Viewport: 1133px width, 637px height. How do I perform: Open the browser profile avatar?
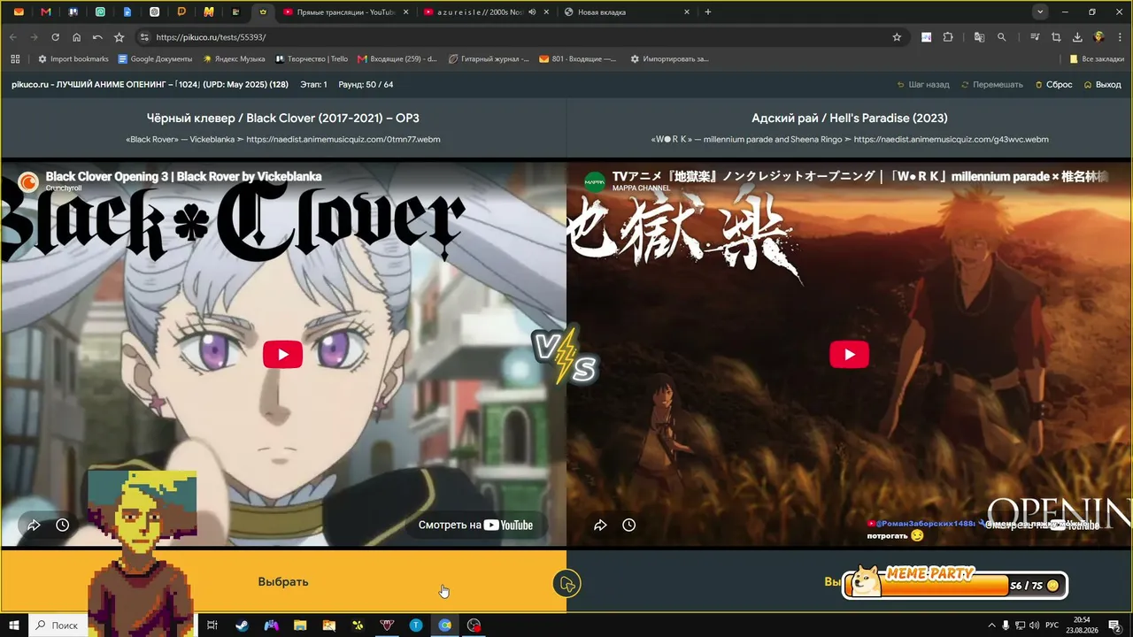pos(1098,37)
